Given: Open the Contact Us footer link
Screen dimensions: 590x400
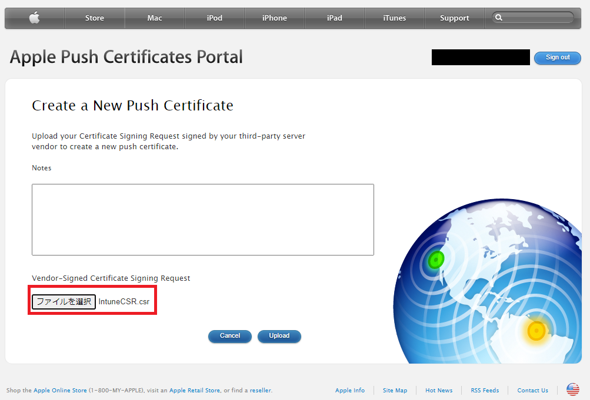Looking at the screenshot, I should click(532, 390).
